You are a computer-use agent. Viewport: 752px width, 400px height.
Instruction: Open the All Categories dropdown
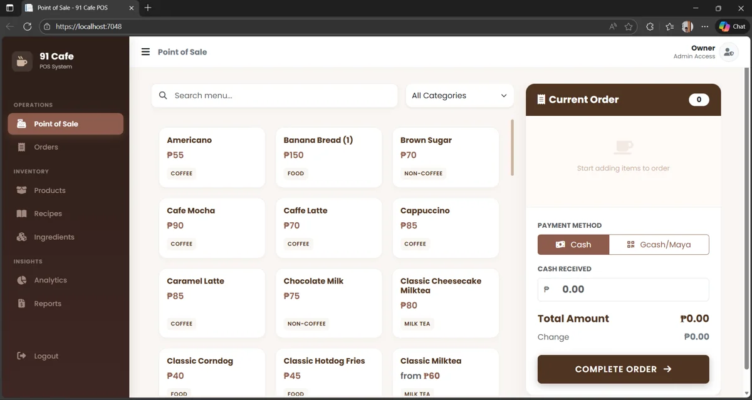[459, 96]
